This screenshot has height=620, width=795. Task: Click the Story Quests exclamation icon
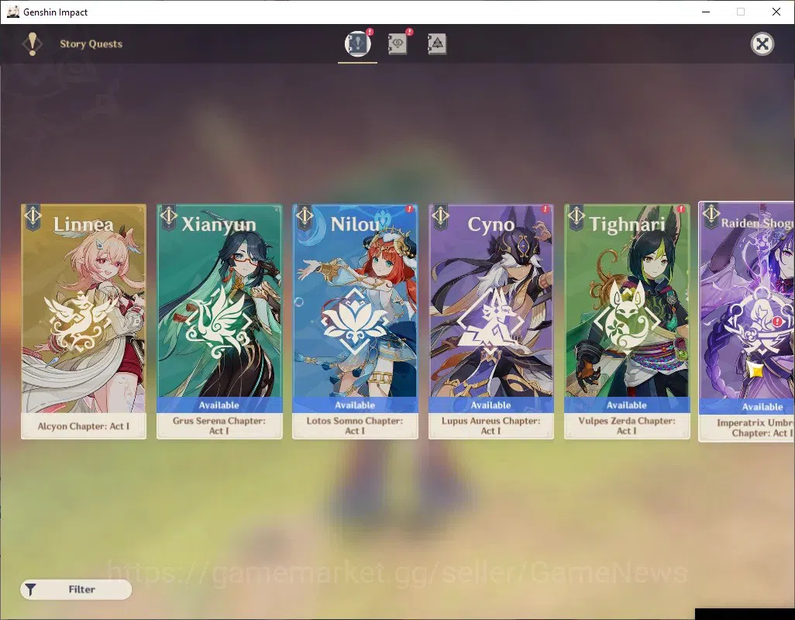(32, 43)
